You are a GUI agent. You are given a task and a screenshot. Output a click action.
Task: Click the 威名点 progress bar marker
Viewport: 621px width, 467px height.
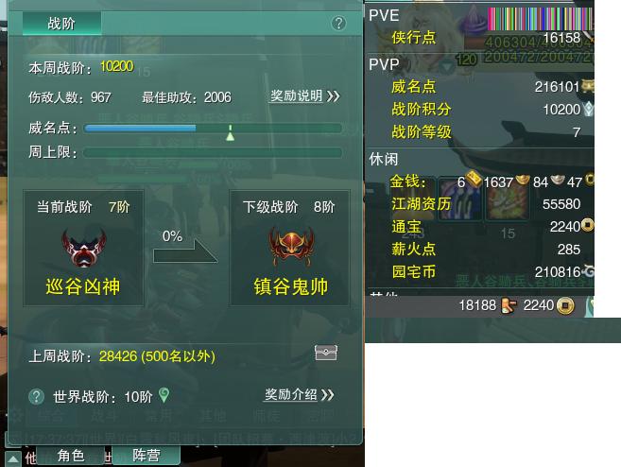click(x=230, y=133)
